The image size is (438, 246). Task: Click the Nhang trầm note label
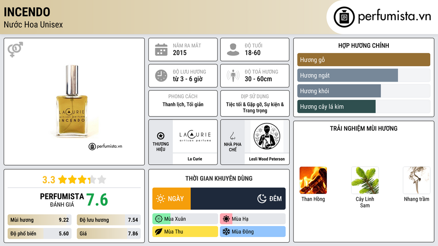(417, 199)
